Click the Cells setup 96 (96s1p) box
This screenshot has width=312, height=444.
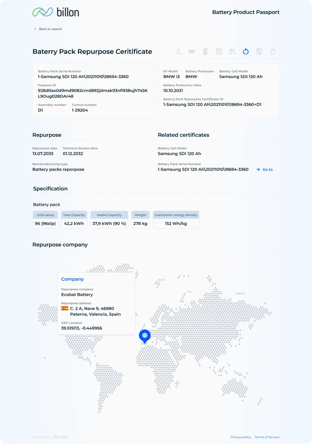coord(45,220)
